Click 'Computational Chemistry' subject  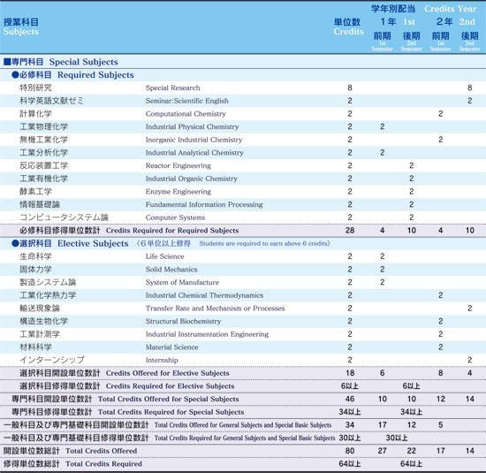(x=186, y=114)
